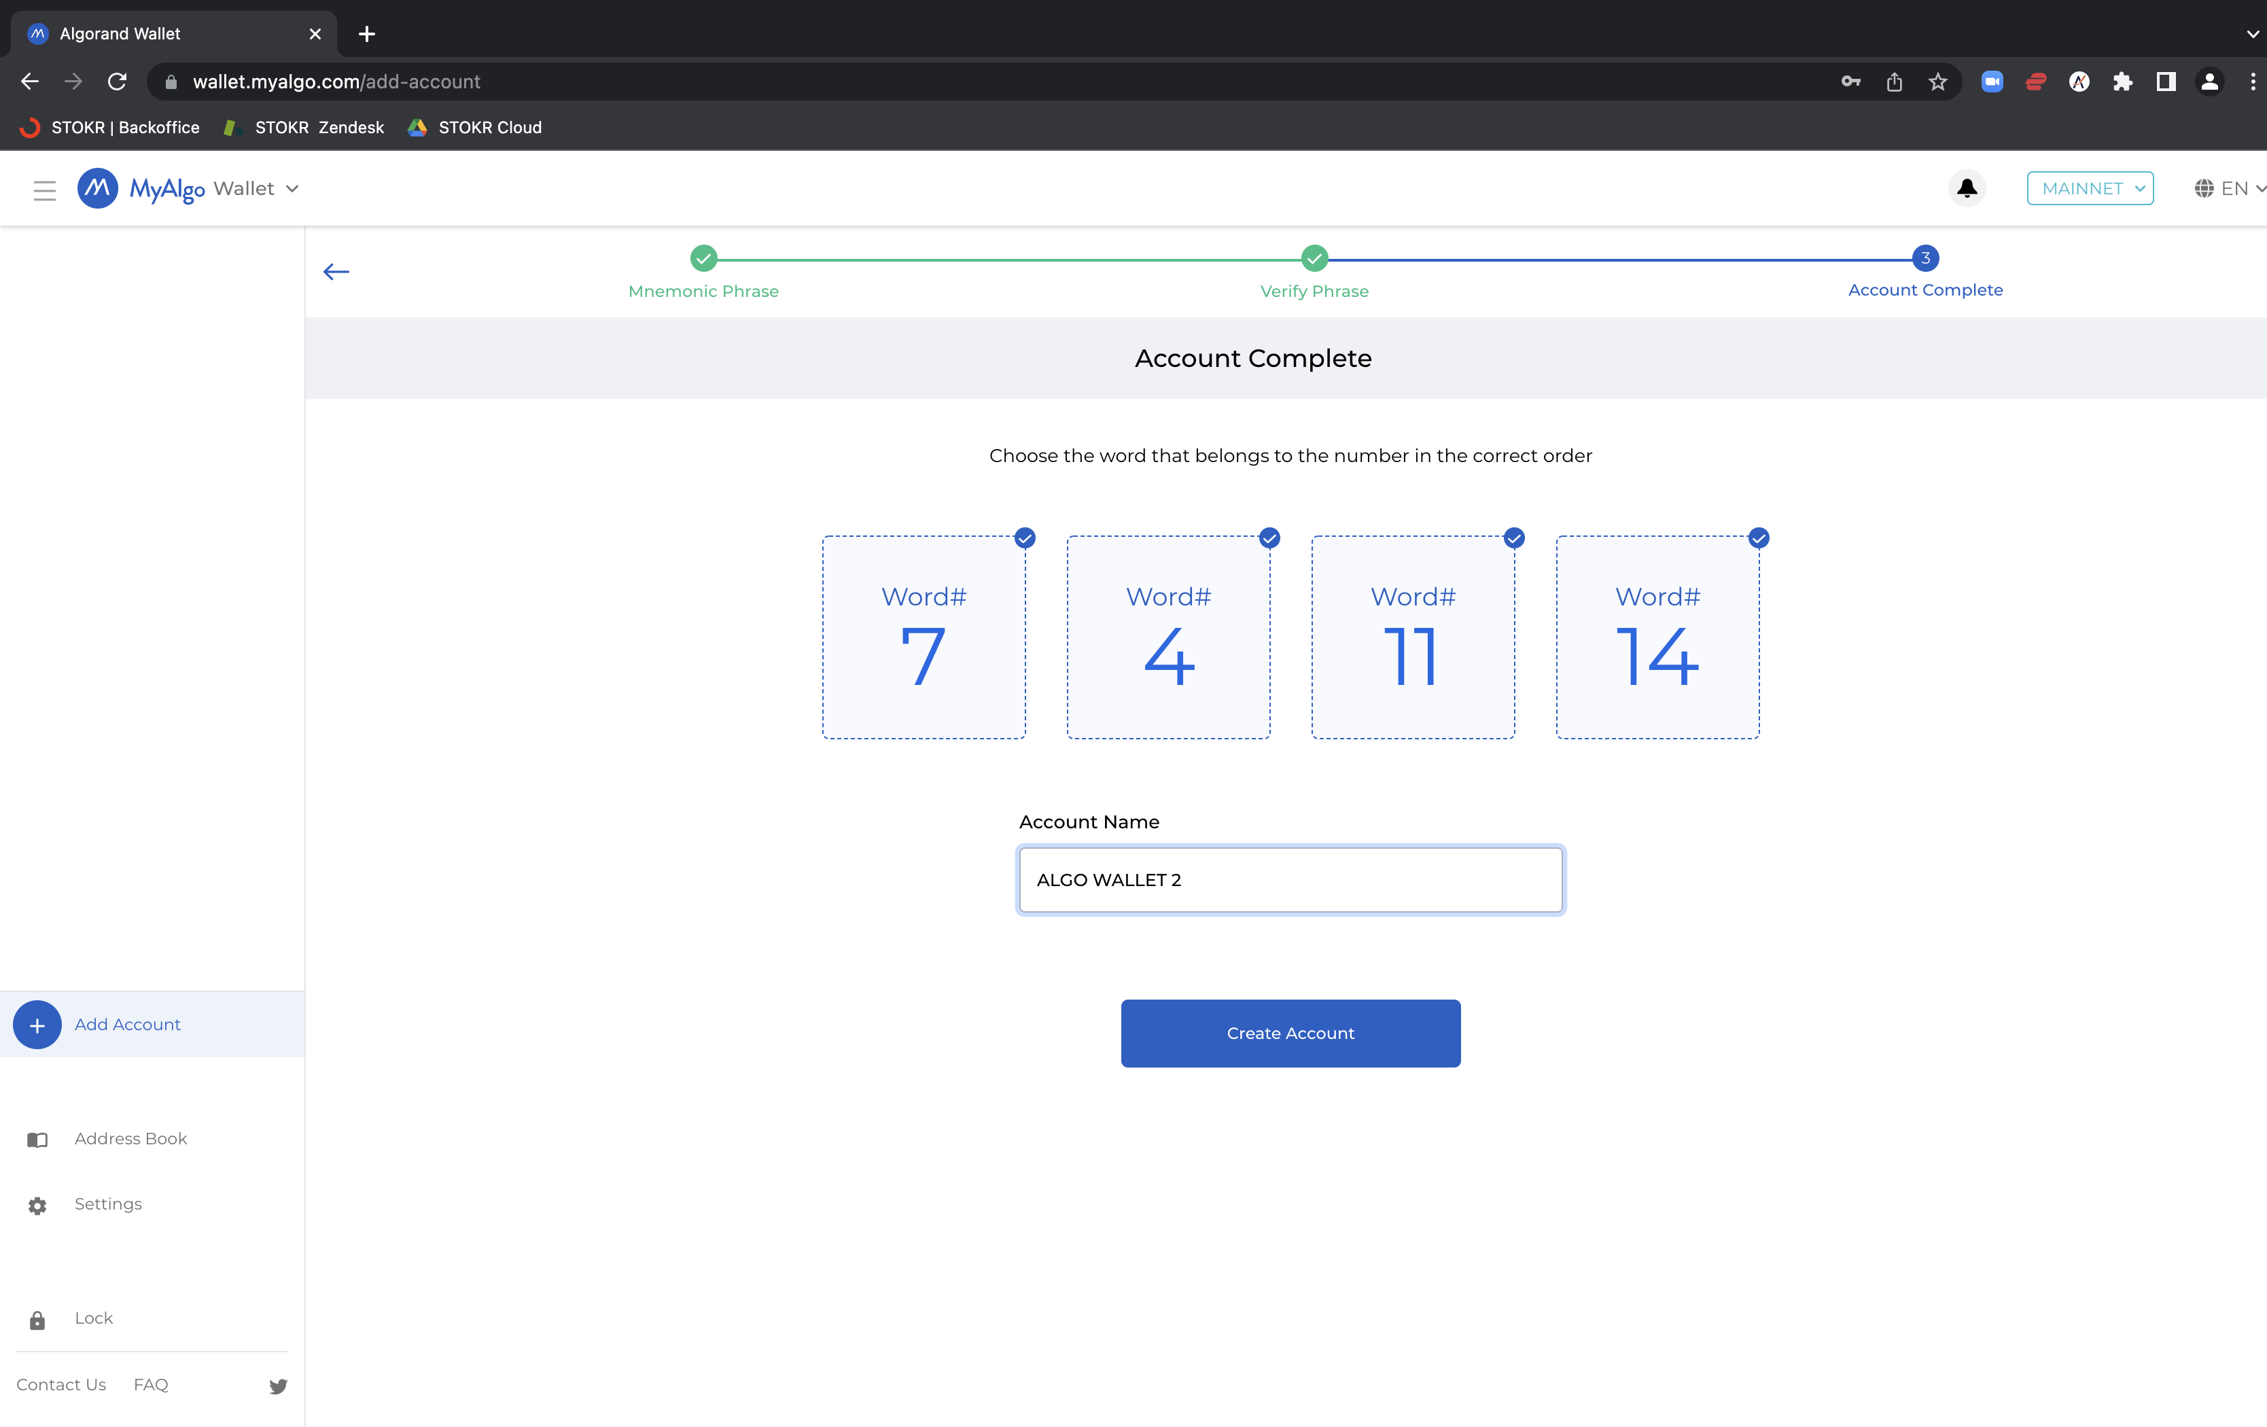Go to the Verify Phrase step
The width and height of the screenshot is (2267, 1427).
pos(1314,272)
